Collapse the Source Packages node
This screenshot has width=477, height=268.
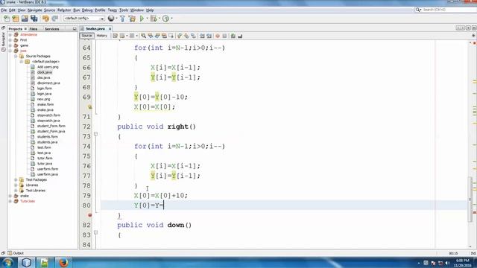[x=16, y=57]
